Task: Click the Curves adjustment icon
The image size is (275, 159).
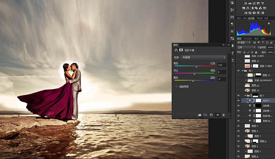Action: pos(254,3)
